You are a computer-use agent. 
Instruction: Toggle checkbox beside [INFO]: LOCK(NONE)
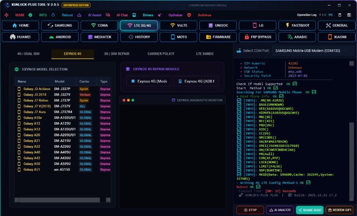(239, 162)
